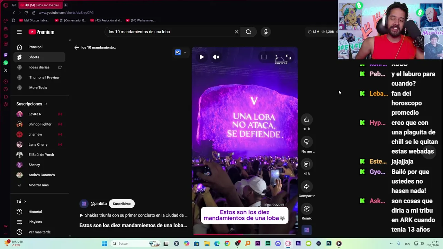Click the Opera menu logo

[6, 5]
